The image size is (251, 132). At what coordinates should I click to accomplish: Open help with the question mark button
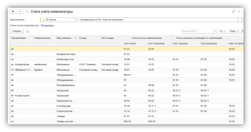tap(242, 31)
